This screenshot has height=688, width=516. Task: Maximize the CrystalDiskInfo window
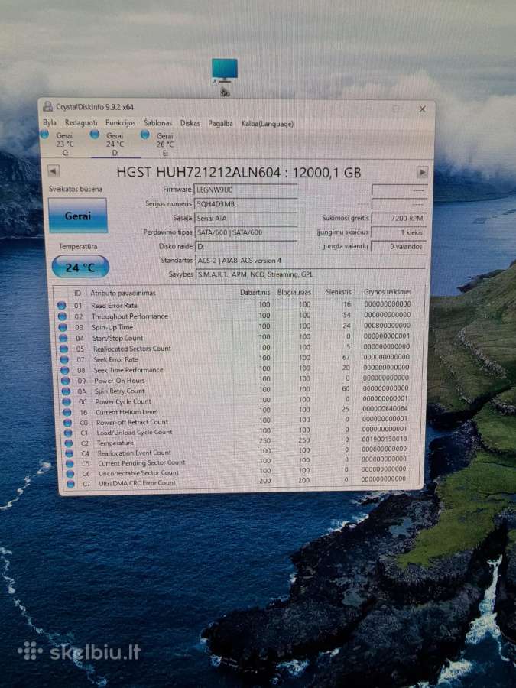(395, 109)
